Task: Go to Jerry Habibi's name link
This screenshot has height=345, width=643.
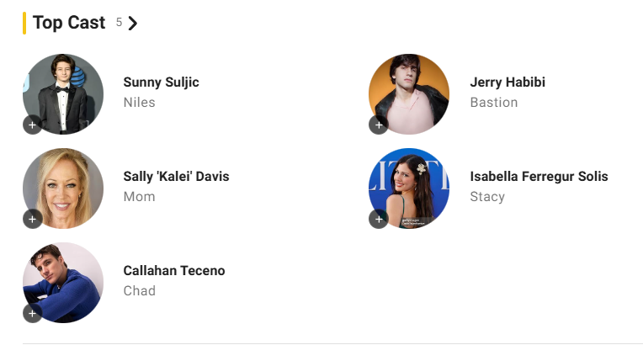Action: [x=507, y=82]
